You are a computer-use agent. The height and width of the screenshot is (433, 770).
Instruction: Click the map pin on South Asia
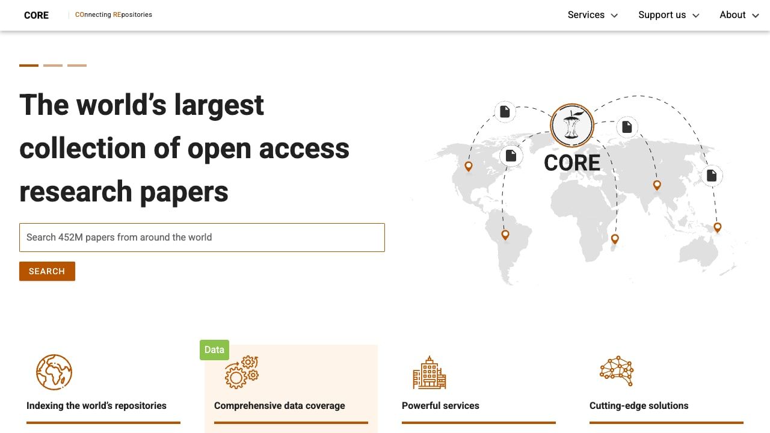click(657, 185)
